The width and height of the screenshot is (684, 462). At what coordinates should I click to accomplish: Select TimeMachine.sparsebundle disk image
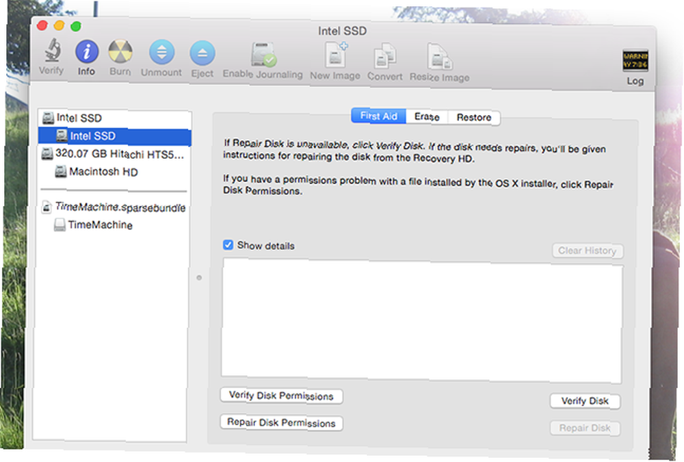pyautogui.click(x=114, y=207)
